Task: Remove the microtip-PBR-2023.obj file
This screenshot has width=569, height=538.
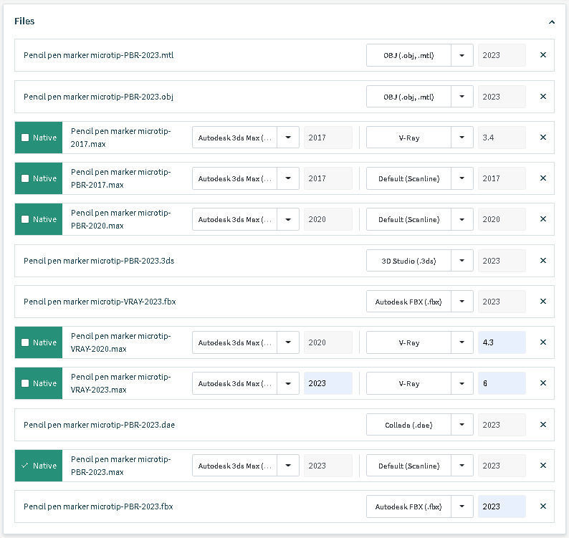Action: 542,97
